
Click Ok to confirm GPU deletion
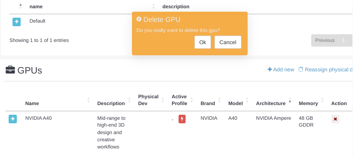tap(203, 42)
